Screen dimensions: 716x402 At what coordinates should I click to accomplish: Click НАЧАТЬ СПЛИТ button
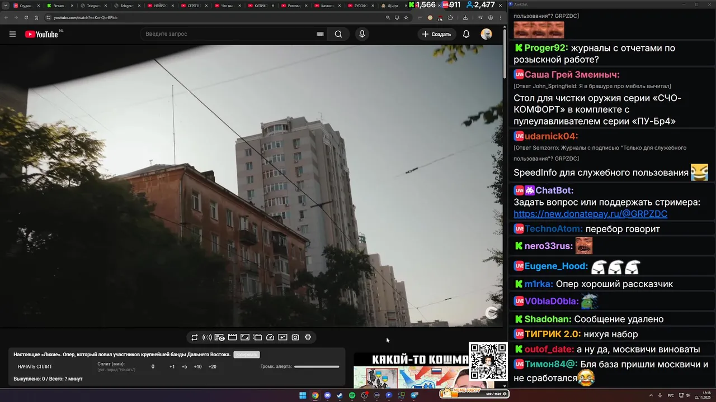(35, 367)
